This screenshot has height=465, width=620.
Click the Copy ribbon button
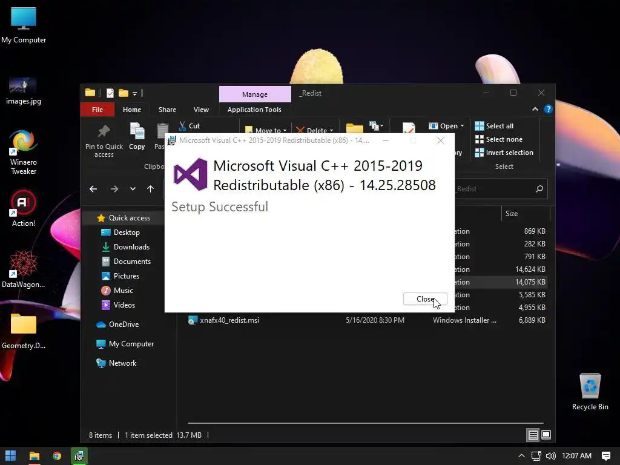pos(137,137)
